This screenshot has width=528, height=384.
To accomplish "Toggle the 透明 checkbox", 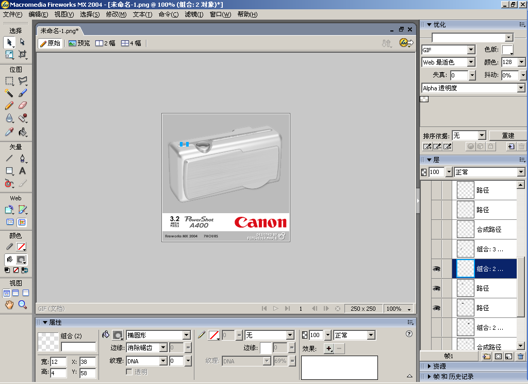I will 129,372.
